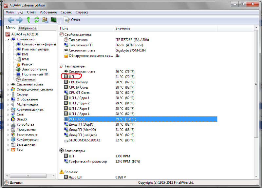
Task: Select the highlighted PCH Diode row
Action: click(140, 119)
